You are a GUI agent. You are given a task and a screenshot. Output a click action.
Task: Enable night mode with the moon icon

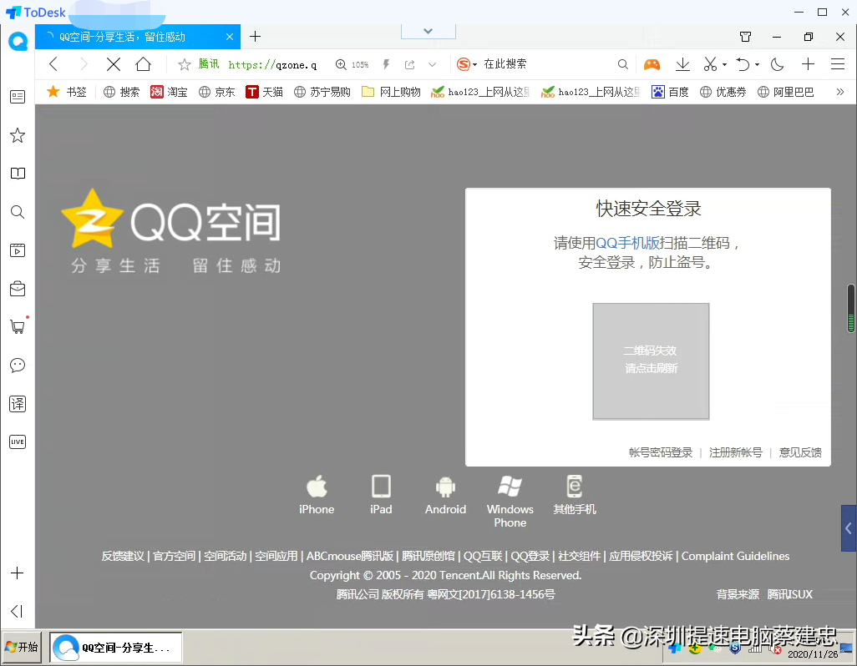pyautogui.click(x=777, y=64)
